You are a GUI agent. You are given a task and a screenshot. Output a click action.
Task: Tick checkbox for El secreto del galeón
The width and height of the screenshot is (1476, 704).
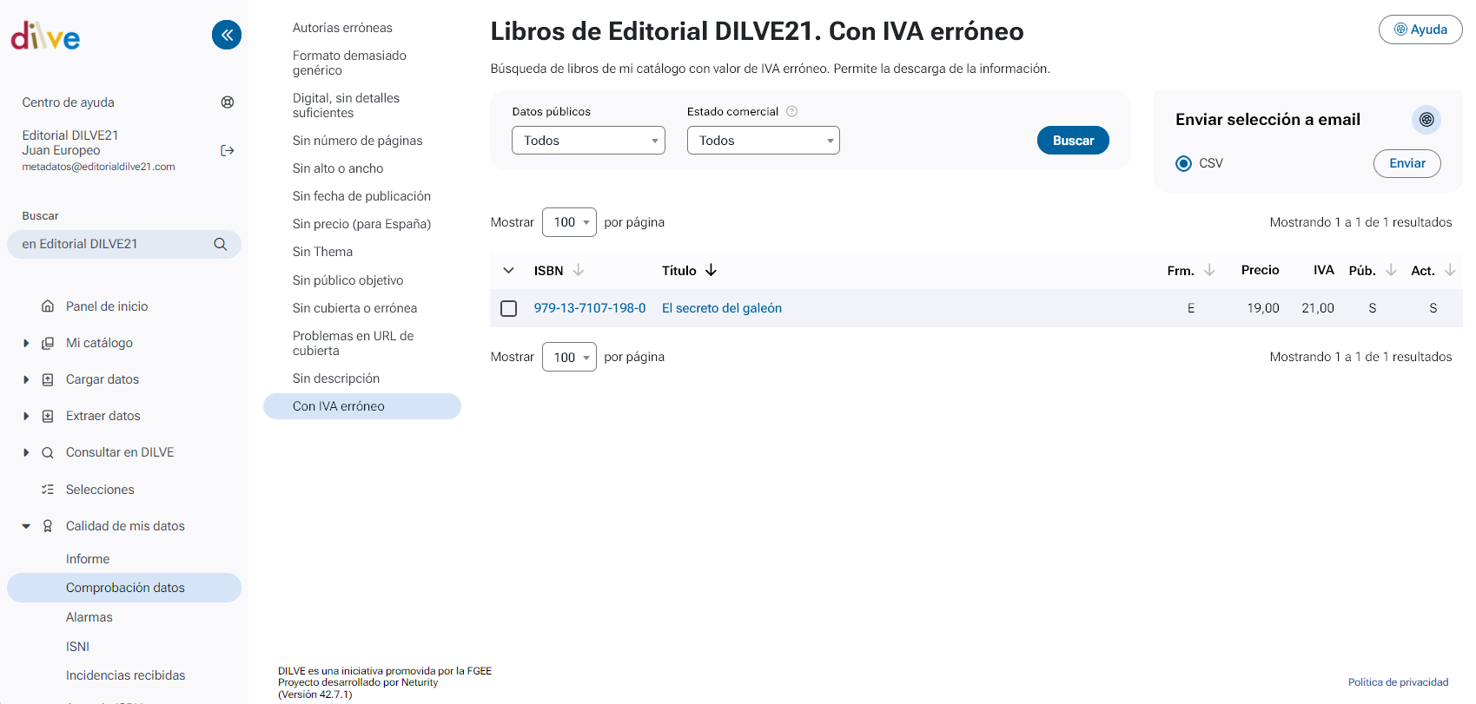point(509,309)
